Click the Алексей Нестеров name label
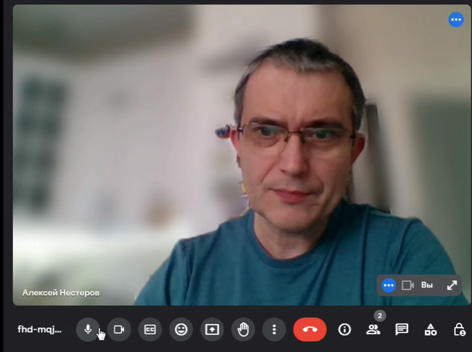Viewport: 472px width, 352px height. (61, 292)
